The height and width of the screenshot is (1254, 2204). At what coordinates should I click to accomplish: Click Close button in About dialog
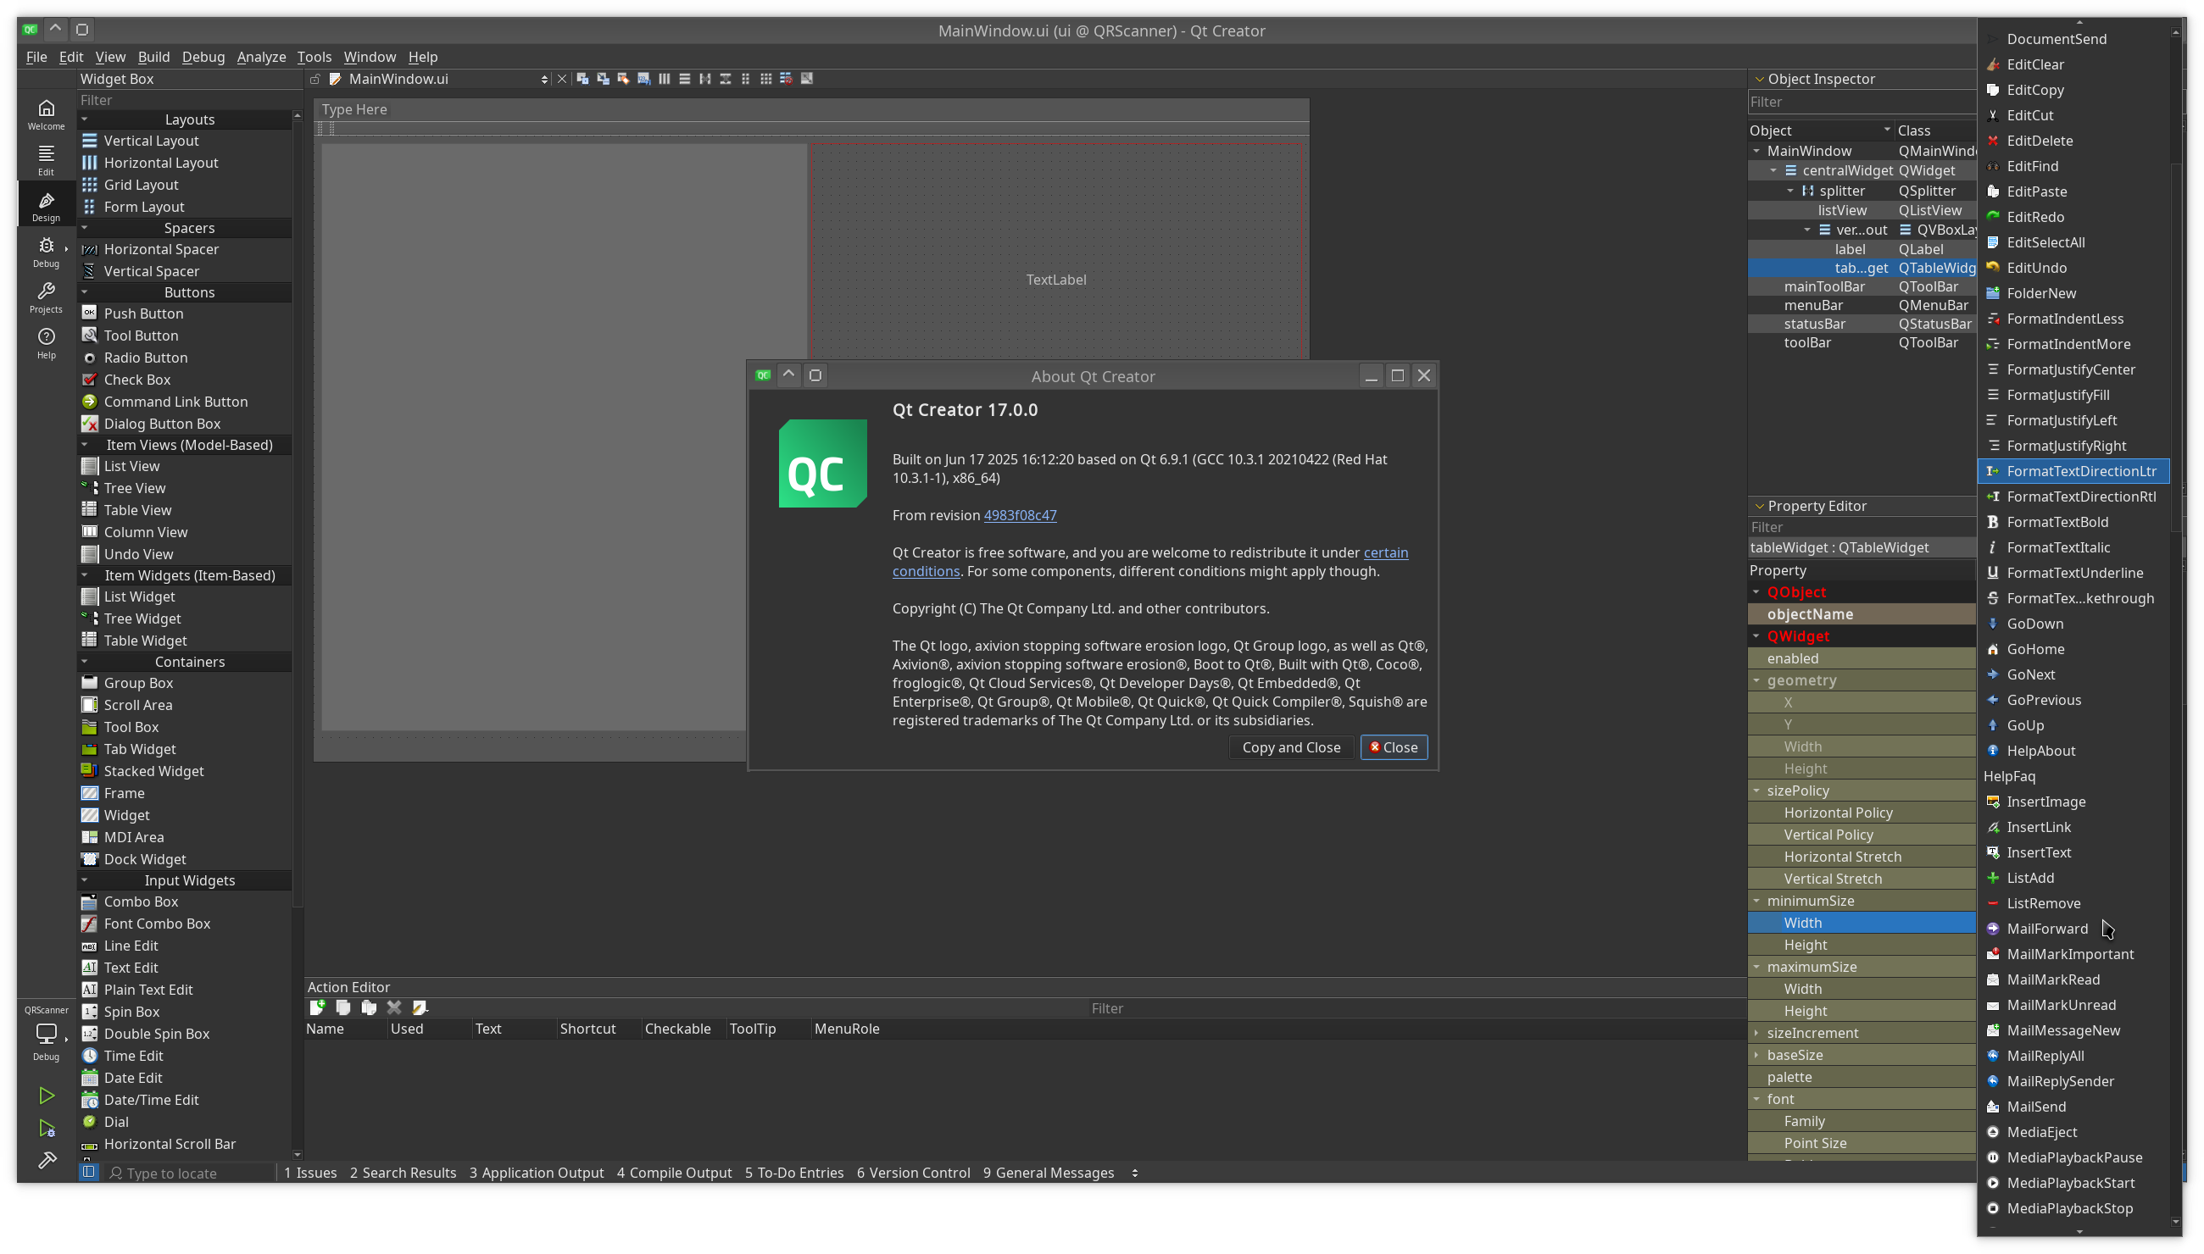[1394, 746]
